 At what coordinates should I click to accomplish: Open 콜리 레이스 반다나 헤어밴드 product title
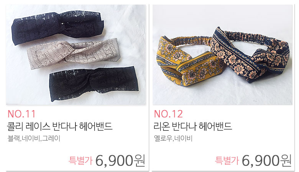pyautogui.click(x=59, y=127)
